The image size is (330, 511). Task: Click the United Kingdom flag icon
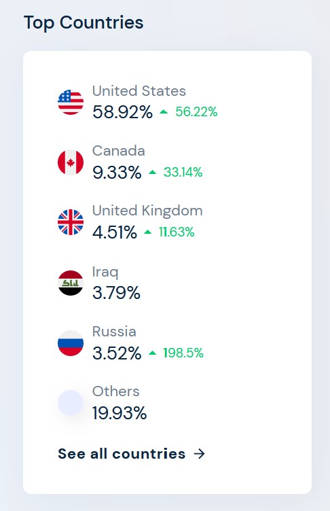(x=71, y=222)
